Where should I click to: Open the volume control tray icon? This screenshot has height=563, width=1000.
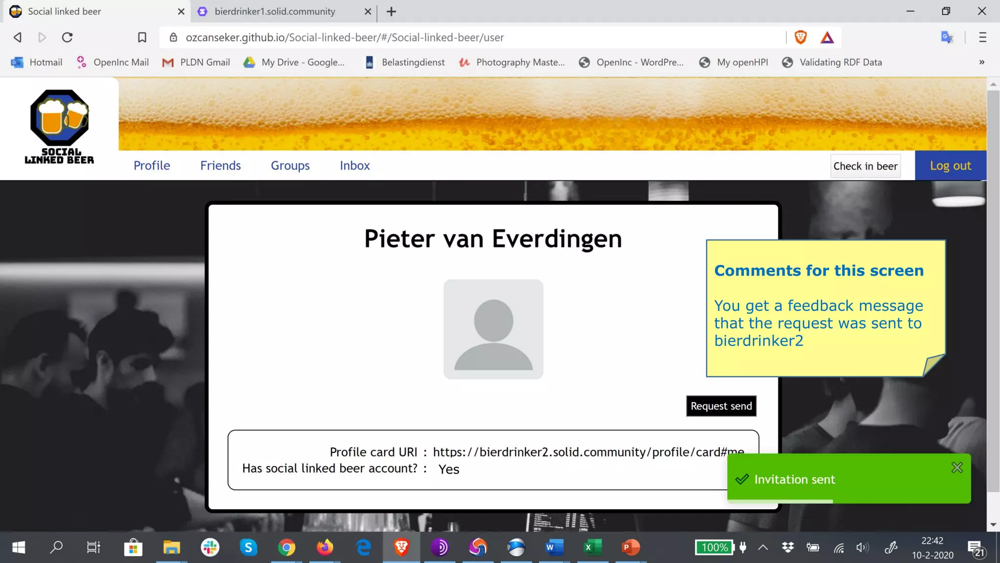point(863,547)
